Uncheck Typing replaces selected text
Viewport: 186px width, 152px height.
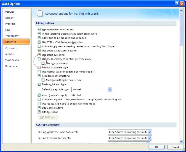tap(39, 29)
